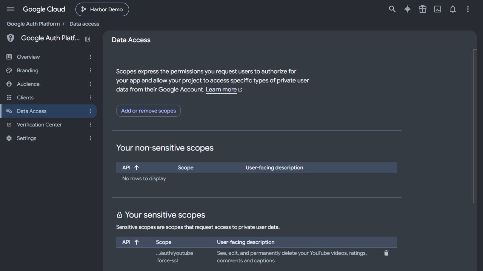Open more options for Audience
Screen dimensions: 483x271
pos(91,84)
